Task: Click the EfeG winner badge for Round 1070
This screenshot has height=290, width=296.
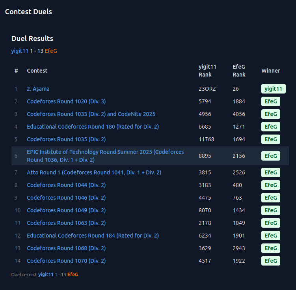Action: (270, 261)
